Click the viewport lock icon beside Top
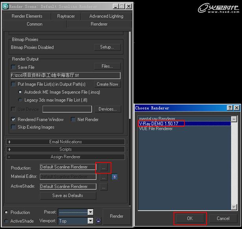 point(98,220)
